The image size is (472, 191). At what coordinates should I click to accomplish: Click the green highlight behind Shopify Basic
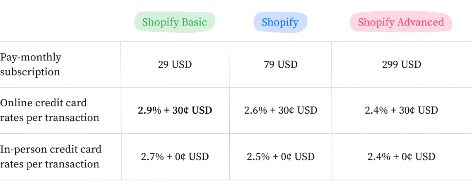(175, 22)
